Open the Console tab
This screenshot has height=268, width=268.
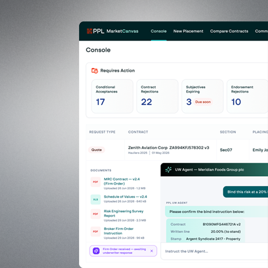(x=159, y=31)
